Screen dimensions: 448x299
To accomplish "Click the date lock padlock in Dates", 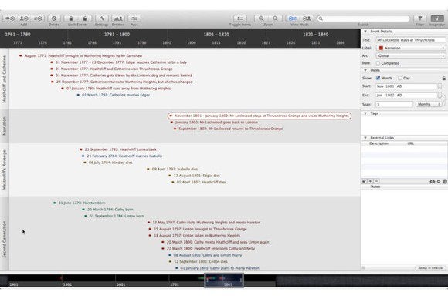I will [443, 78].
